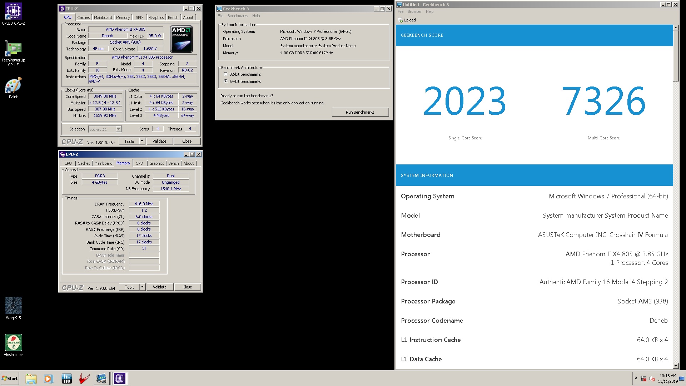This screenshot has height=386, width=686.
Task: Open Caches tab in top CPU-Z window
Action: click(84, 18)
